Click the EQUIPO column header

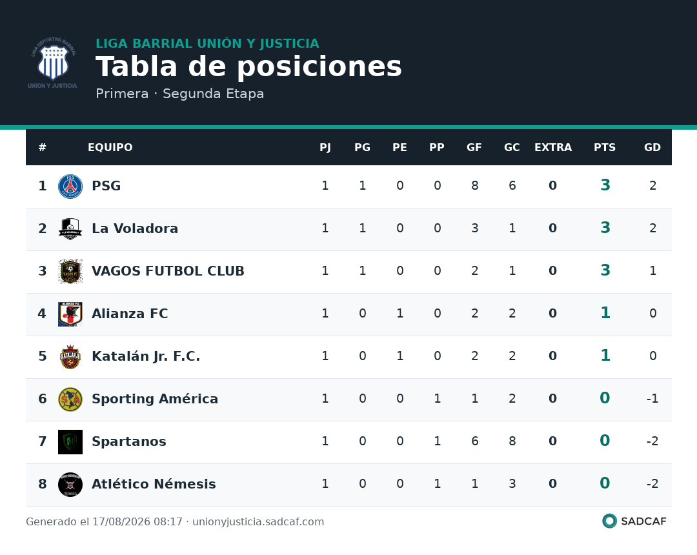[x=110, y=148]
